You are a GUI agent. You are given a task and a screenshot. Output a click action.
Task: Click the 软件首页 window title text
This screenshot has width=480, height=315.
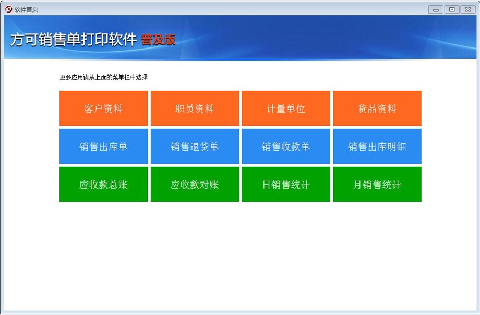click(x=26, y=9)
